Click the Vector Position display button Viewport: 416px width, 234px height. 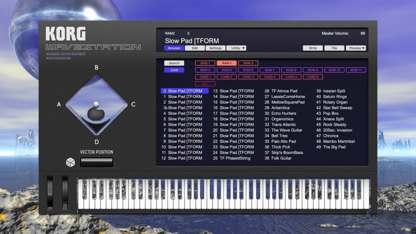97,162
